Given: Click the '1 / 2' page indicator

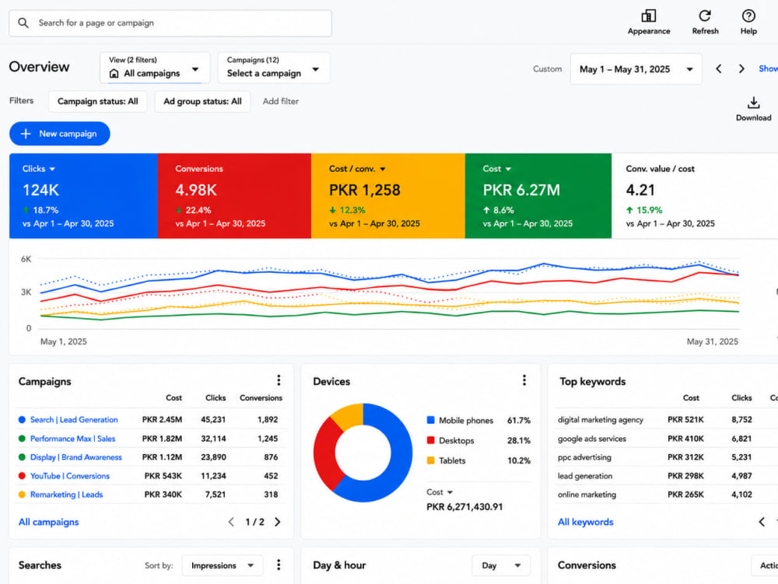Looking at the screenshot, I should point(254,522).
